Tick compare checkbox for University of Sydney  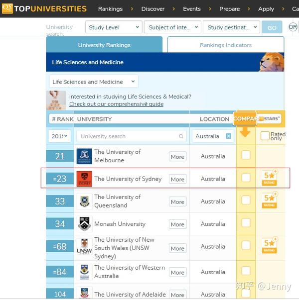tap(246, 178)
